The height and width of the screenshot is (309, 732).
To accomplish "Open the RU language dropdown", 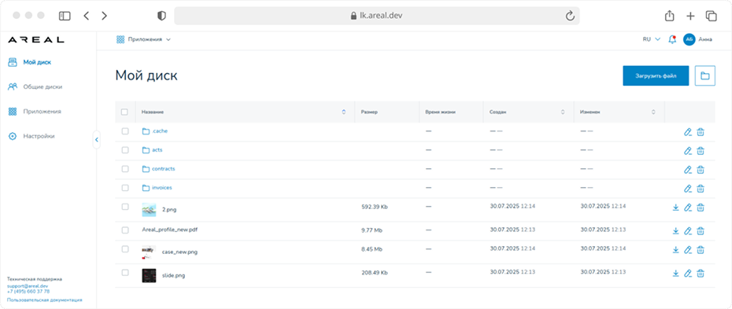I will [x=651, y=39].
